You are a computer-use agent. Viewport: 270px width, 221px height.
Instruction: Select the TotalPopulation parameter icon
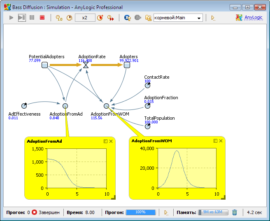tap(147, 126)
